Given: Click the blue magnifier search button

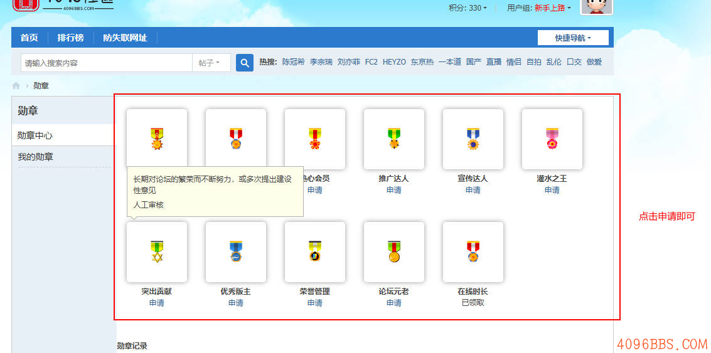Looking at the screenshot, I should (245, 63).
